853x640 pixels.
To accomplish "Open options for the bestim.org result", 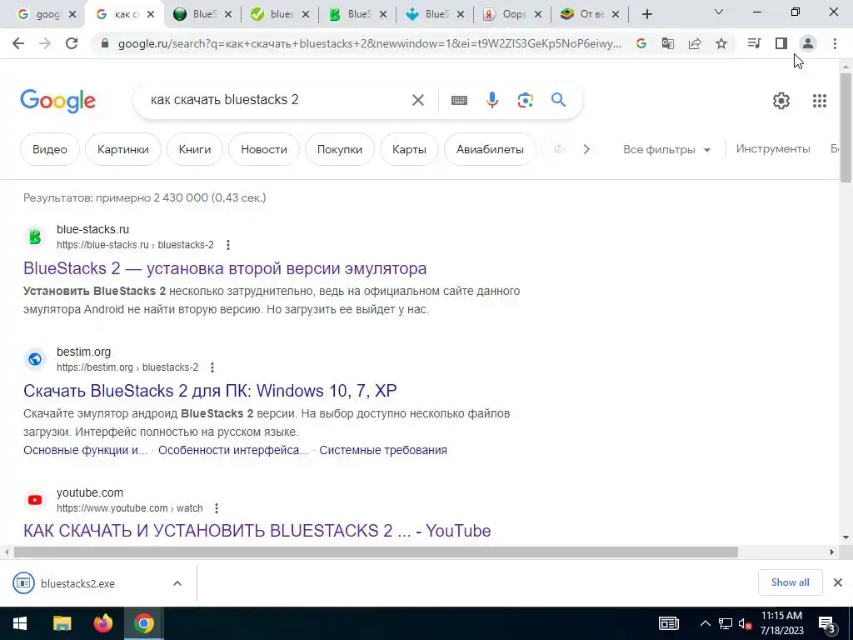I will pyautogui.click(x=212, y=367).
